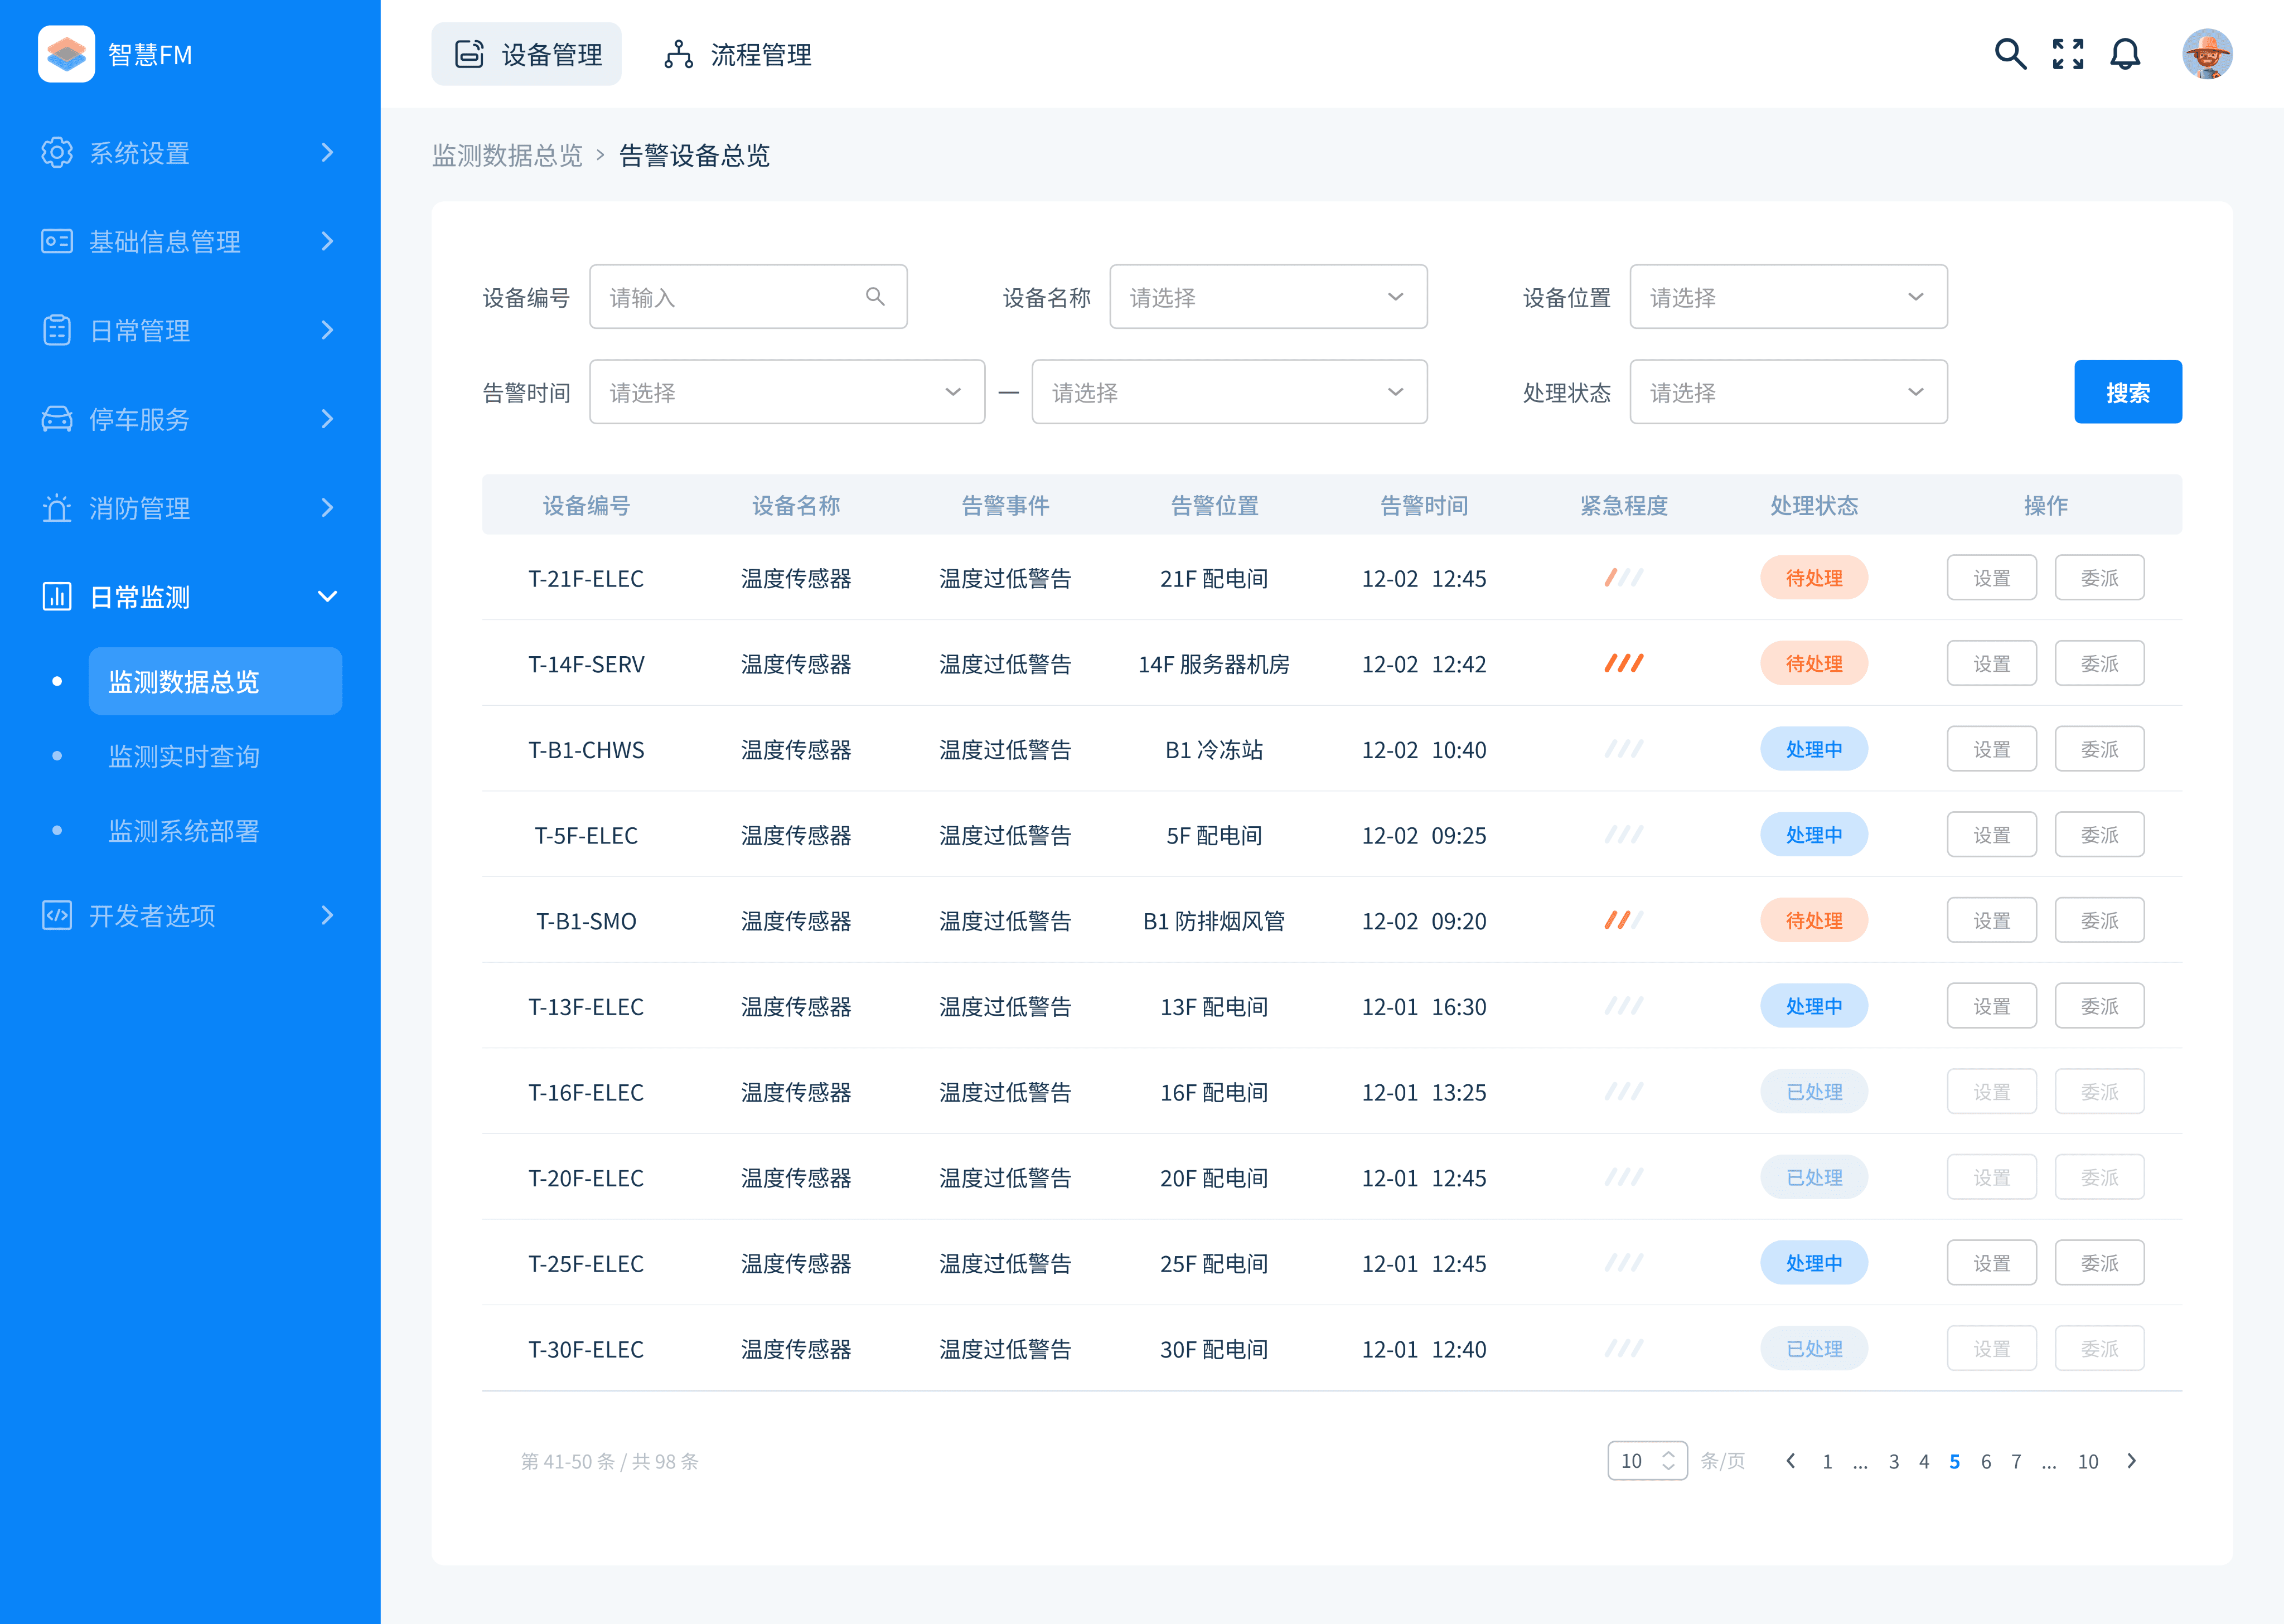Open the 处理状态 filter dropdown
Image resolution: width=2284 pixels, height=1624 pixels.
point(1787,392)
